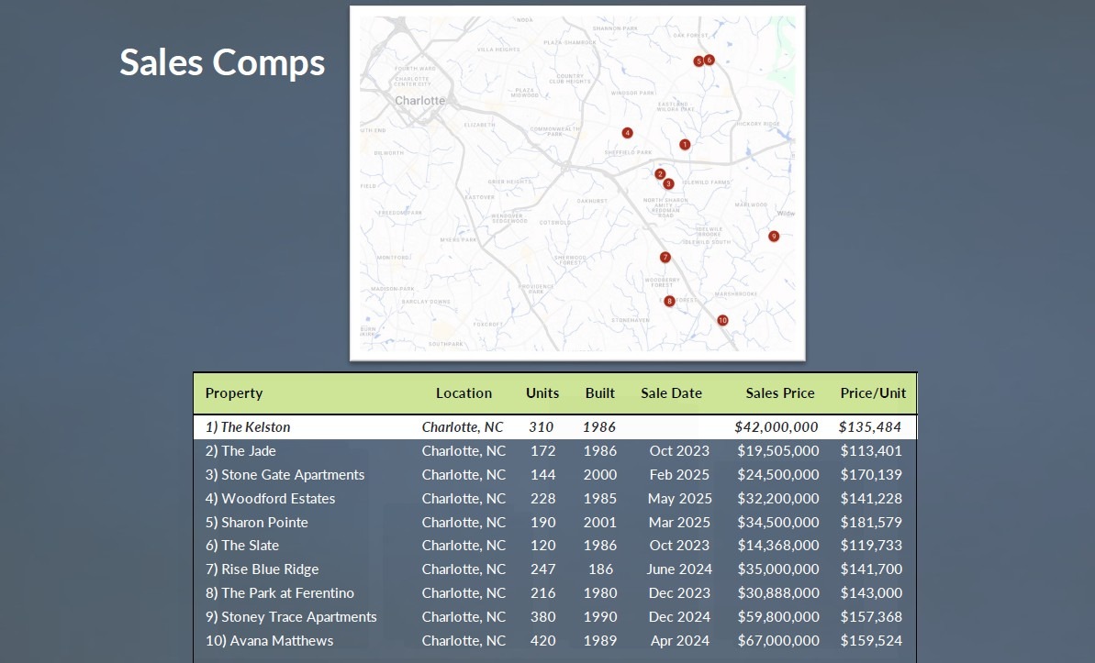Click the Charlotte city label on map
This screenshot has height=663, width=1095.
tap(419, 101)
